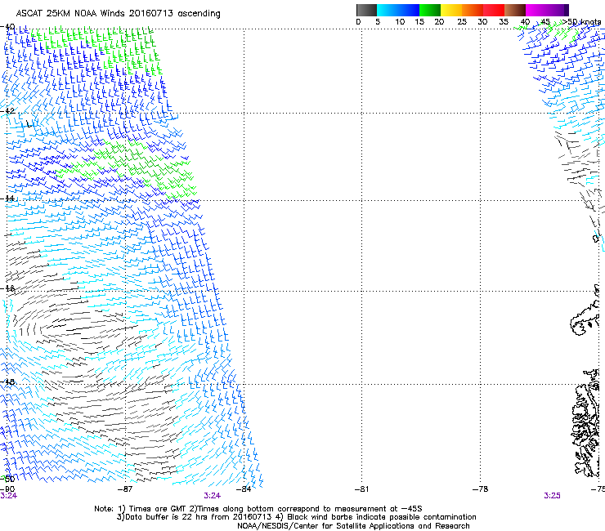605x531 pixels.
Task: Select the red 30–35 knot color bar segment
Action: [x=494, y=10]
